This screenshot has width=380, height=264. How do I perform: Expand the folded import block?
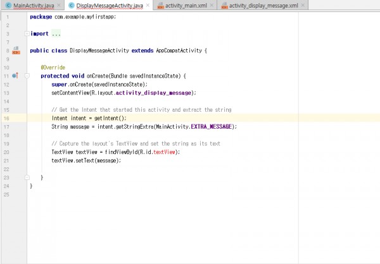click(27, 33)
